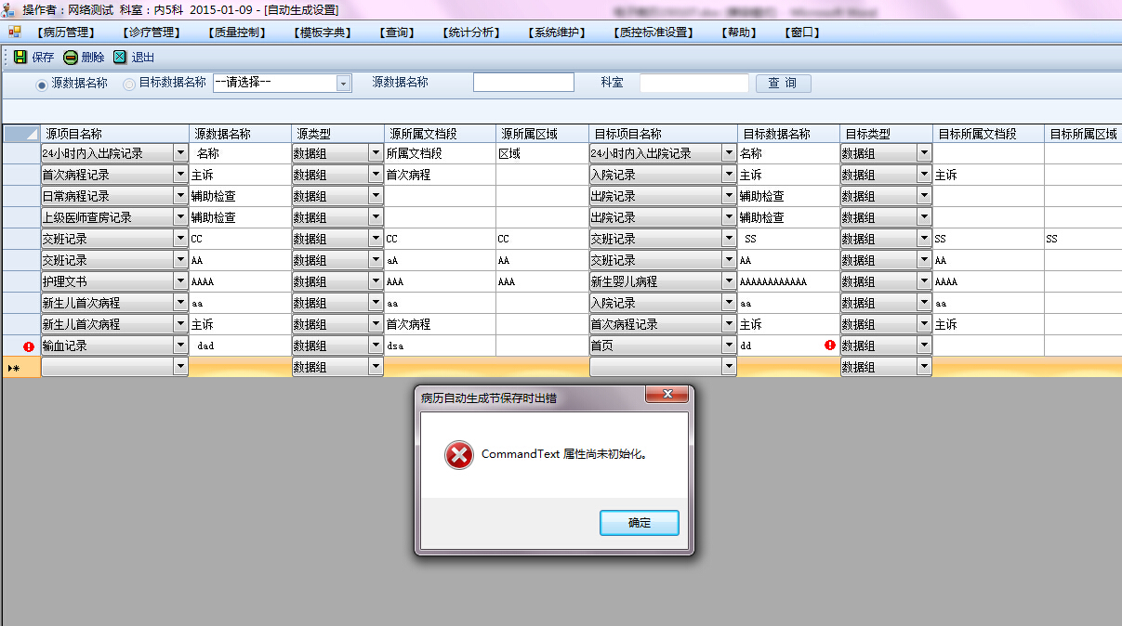Click red error icon in the dd cell
Image resolution: width=1122 pixels, height=626 pixels.
pyautogui.click(x=830, y=345)
